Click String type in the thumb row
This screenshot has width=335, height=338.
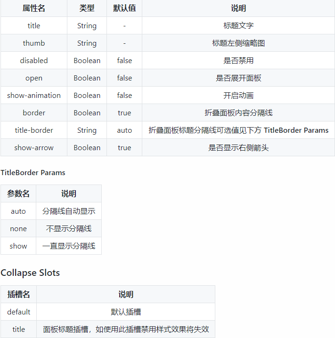(x=87, y=43)
